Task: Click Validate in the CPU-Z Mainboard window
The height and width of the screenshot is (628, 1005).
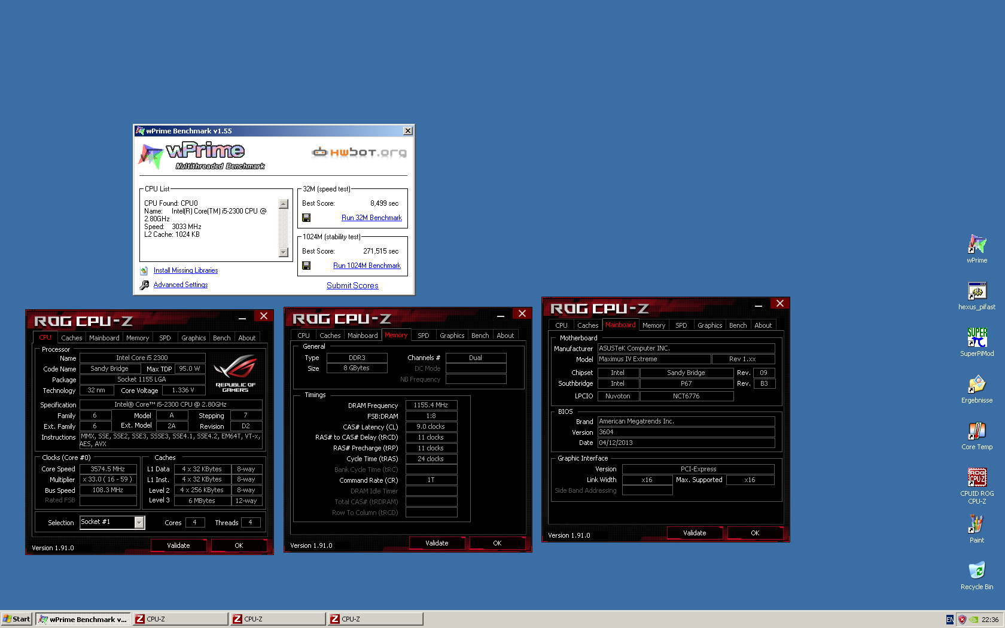Action: pos(695,533)
